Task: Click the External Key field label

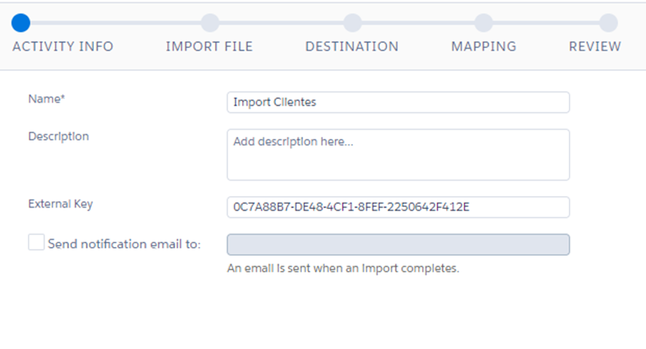Action: (61, 204)
